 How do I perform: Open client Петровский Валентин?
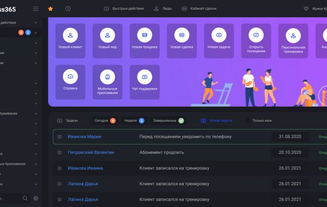click(x=91, y=153)
